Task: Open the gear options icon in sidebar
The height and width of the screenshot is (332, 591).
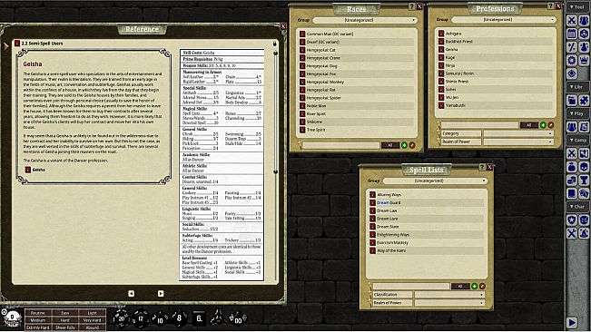Action: point(572,60)
